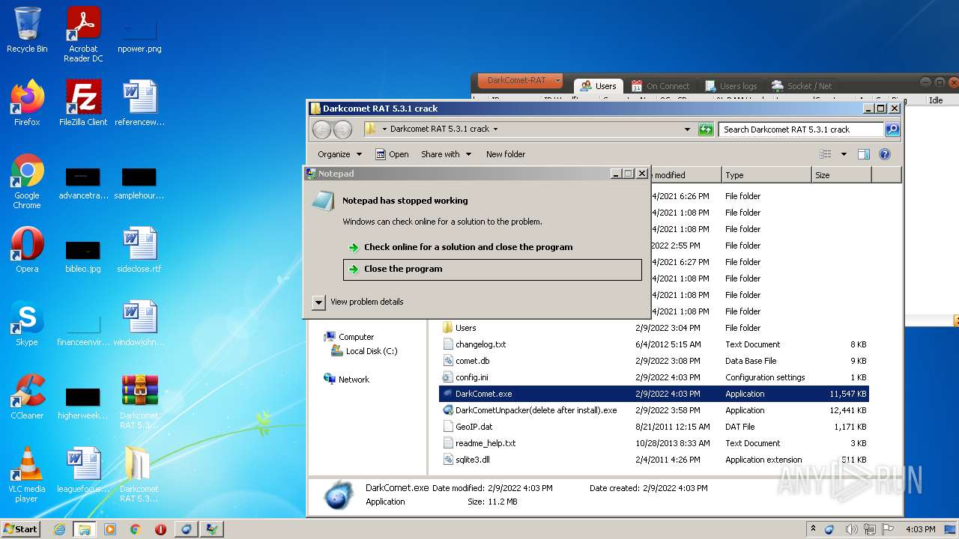
Task: Click the New folder button
Action: (x=506, y=154)
